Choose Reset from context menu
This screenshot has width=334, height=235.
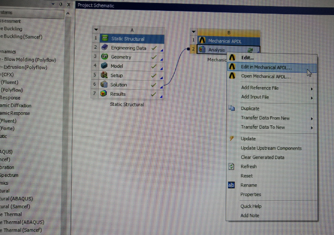click(x=272, y=176)
